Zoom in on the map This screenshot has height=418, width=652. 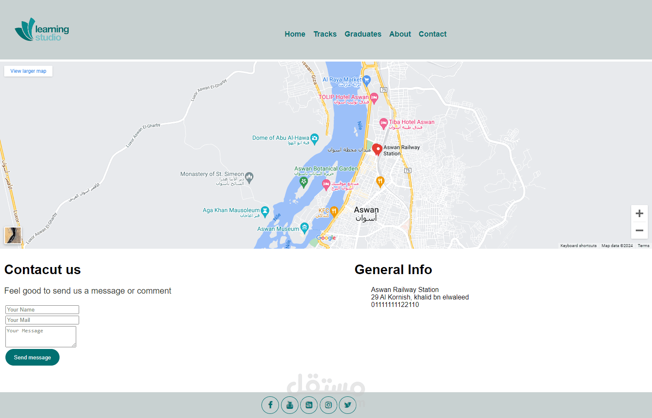pyautogui.click(x=640, y=214)
